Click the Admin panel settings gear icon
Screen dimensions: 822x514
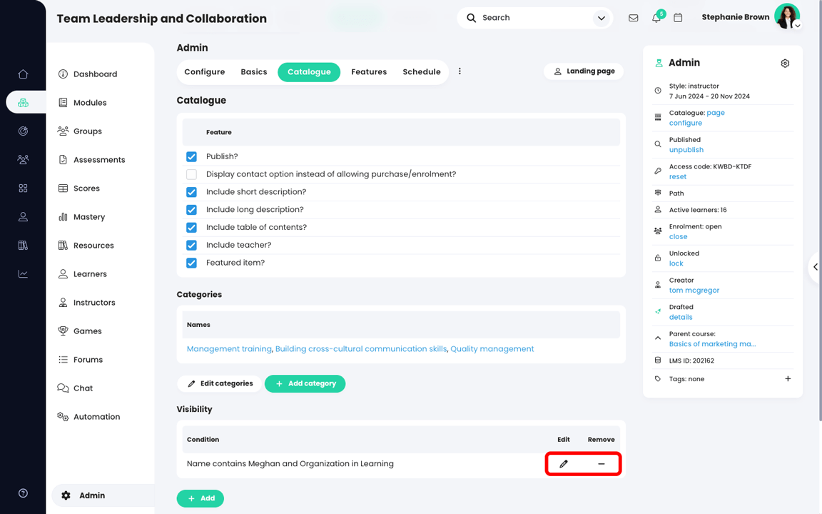click(785, 63)
